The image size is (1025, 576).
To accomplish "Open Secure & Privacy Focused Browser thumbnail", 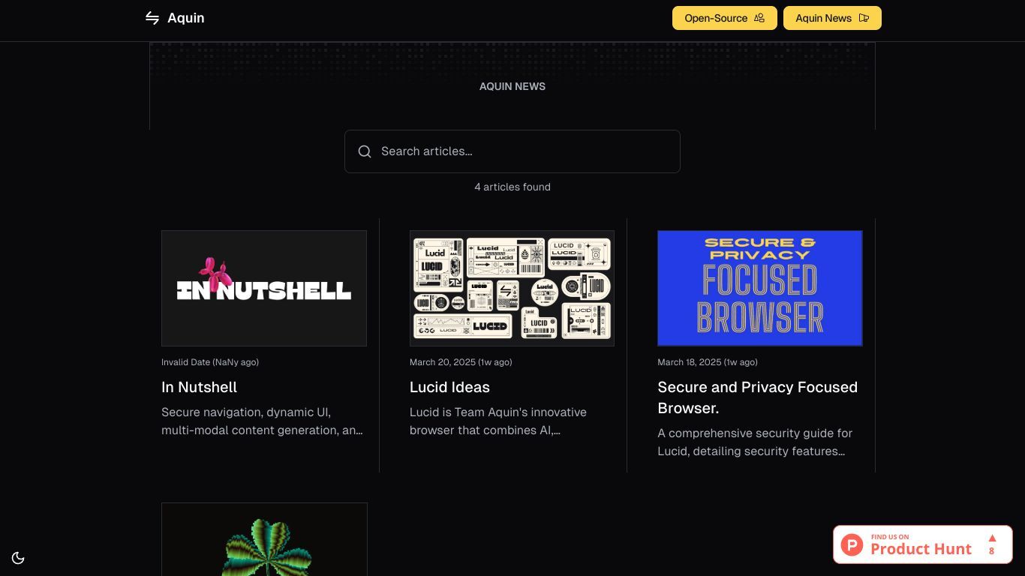I will pos(760,288).
